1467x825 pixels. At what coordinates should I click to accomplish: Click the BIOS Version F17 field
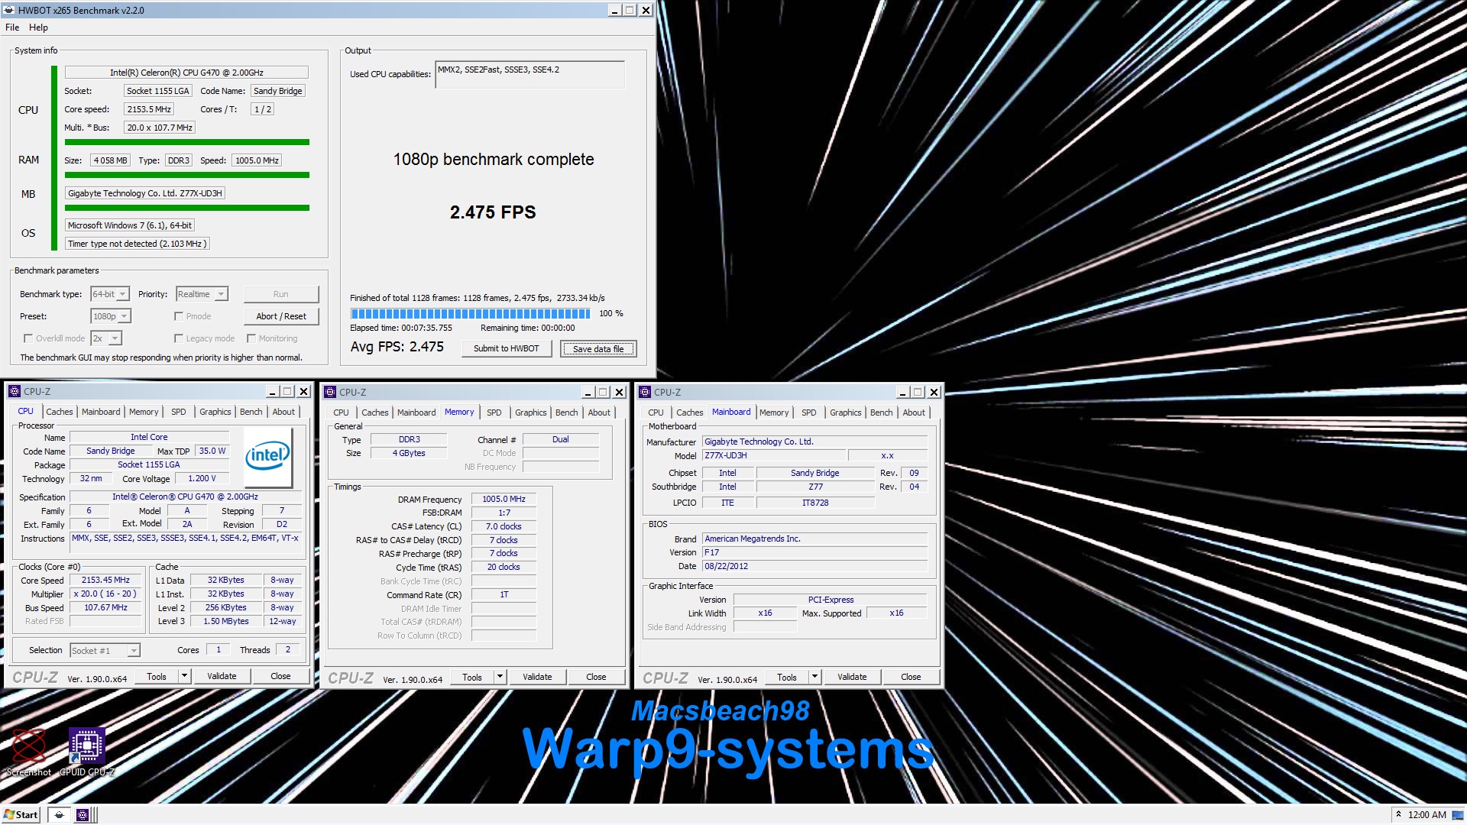[x=814, y=552]
